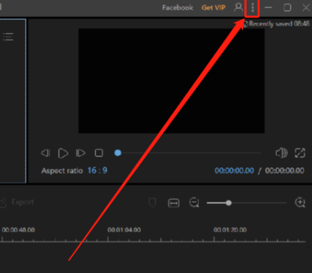Screen dimensions: 312x273
Task: Open the three-dot menu in title bar
Action: coord(253,7)
